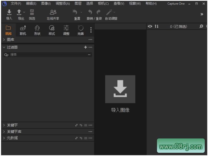Switch to the 联机 tethered capture tab
The width and height of the screenshot is (208, 156).
pos(23,30)
